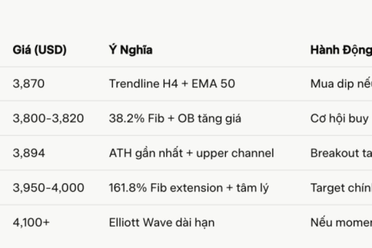Select the 3,870 price cell
The image size is (372, 248).
click(x=29, y=84)
